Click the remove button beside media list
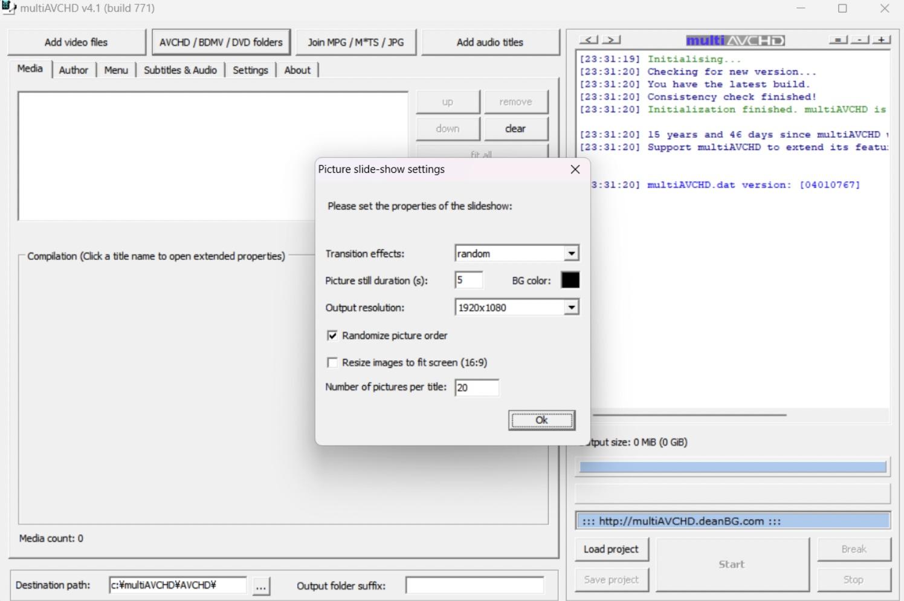The width and height of the screenshot is (904, 601). [515, 102]
